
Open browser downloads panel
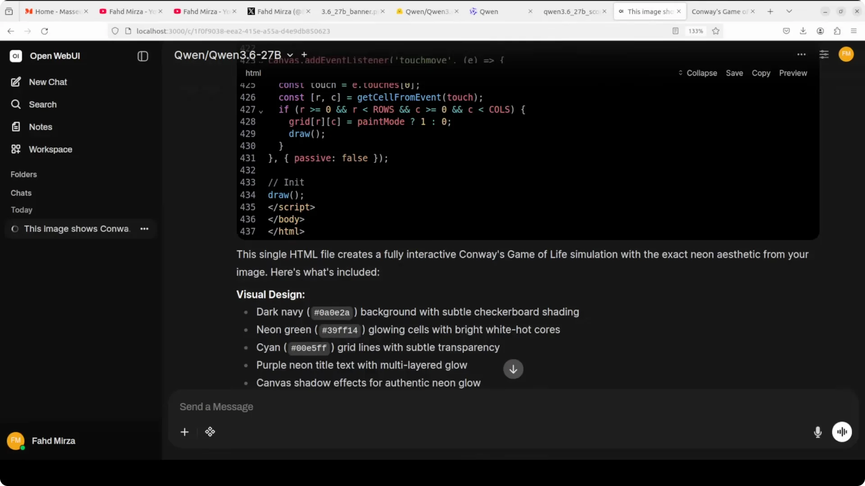point(803,31)
